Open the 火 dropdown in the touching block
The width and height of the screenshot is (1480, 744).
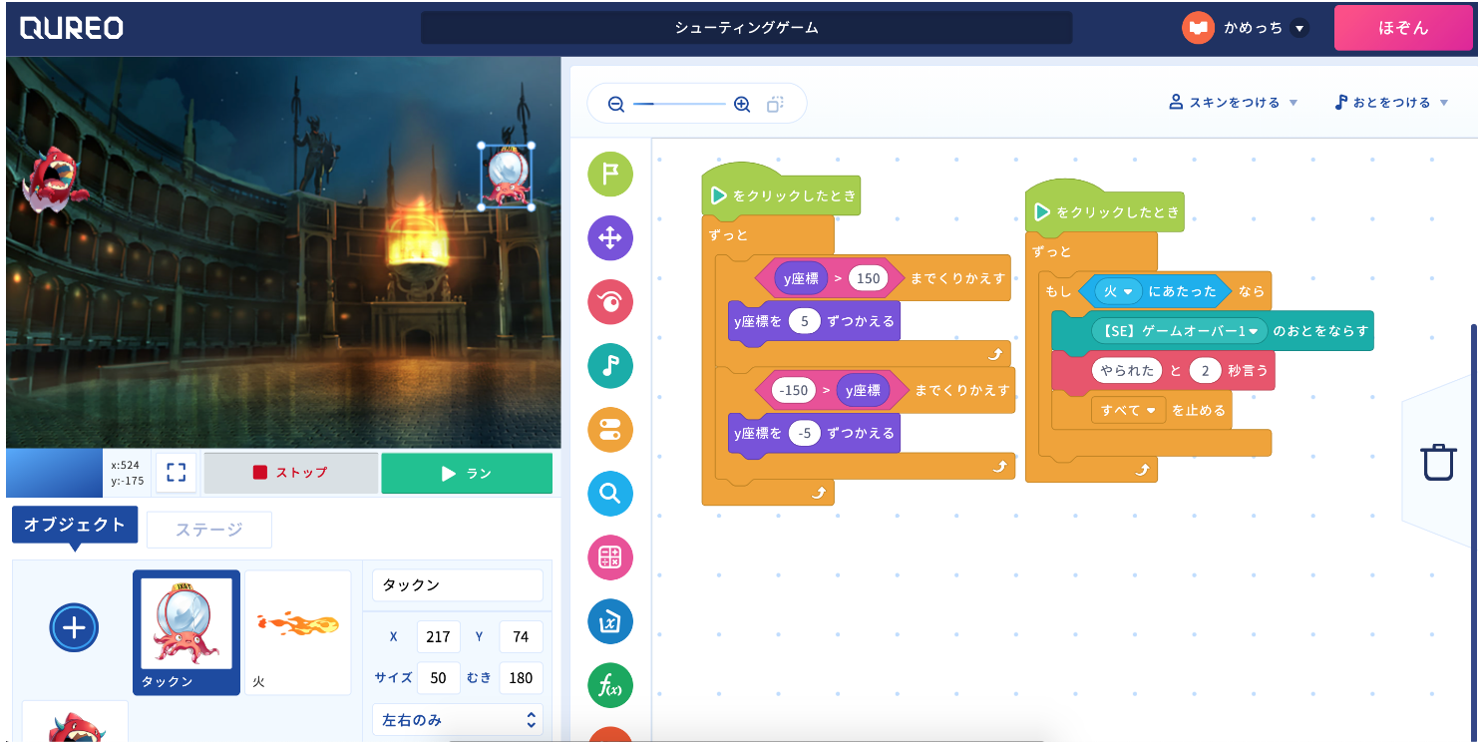click(x=1118, y=291)
